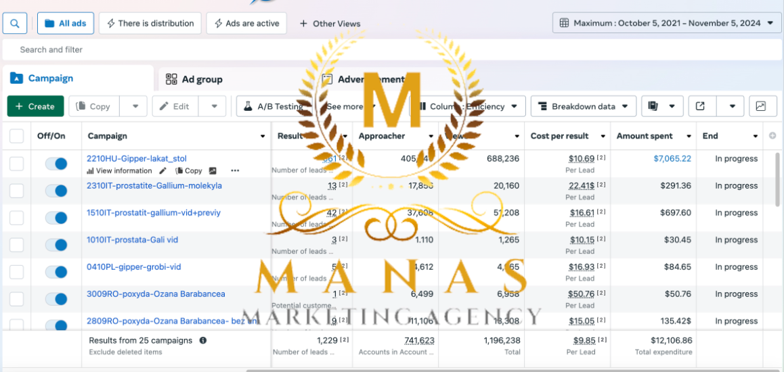The height and width of the screenshot is (372, 784).
Task: Click the 688,236 views cell
Action: click(x=502, y=159)
